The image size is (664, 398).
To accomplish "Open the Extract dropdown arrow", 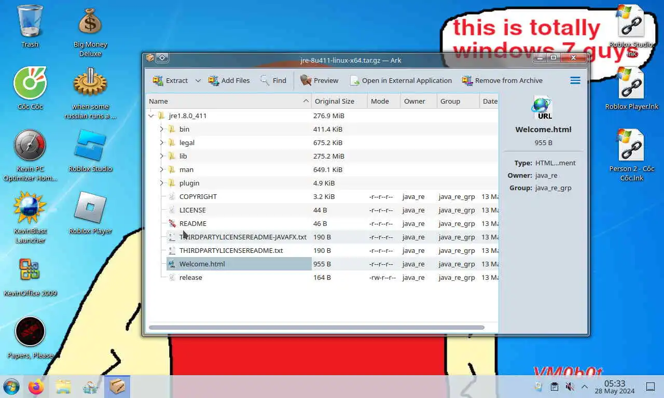I will coord(198,80).
